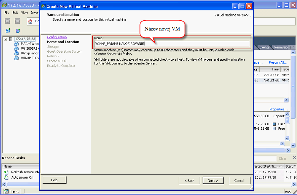The width and height of the screenshot is (297, 195).
Task: Click the new virtual machine toolbar icon
Action: pos(8,30)
